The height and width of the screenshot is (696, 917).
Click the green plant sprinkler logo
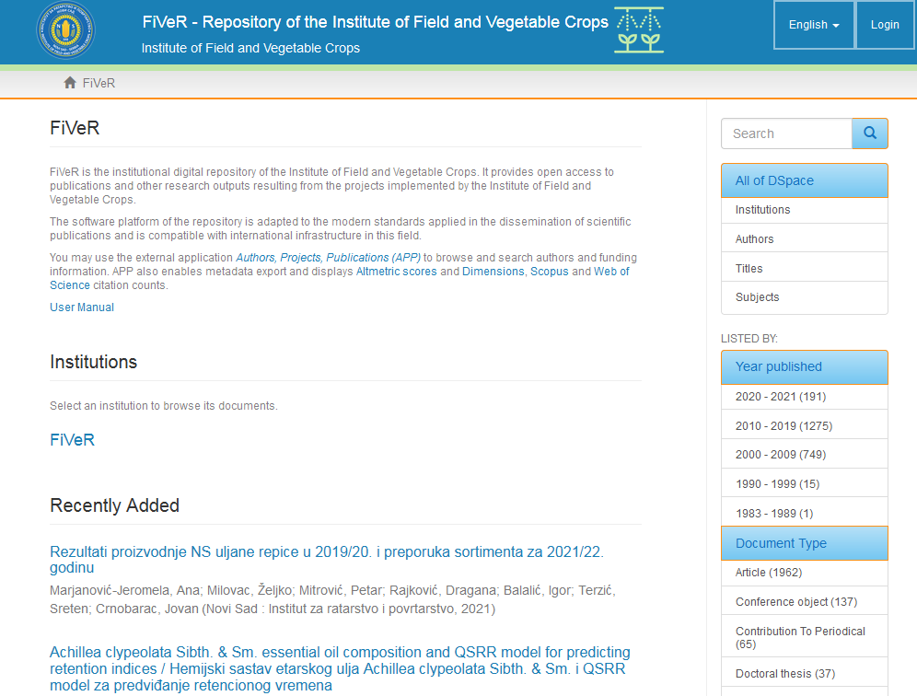[638, 30]
